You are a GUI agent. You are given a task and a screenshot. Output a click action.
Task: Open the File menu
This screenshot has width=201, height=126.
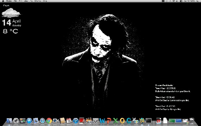[x=15, y=1]
